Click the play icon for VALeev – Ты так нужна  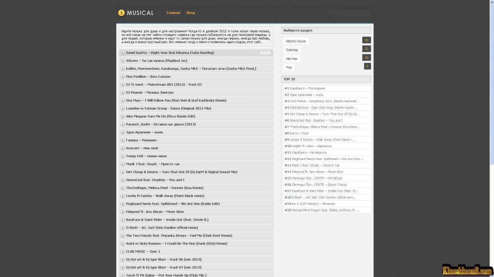pos(123,61)
